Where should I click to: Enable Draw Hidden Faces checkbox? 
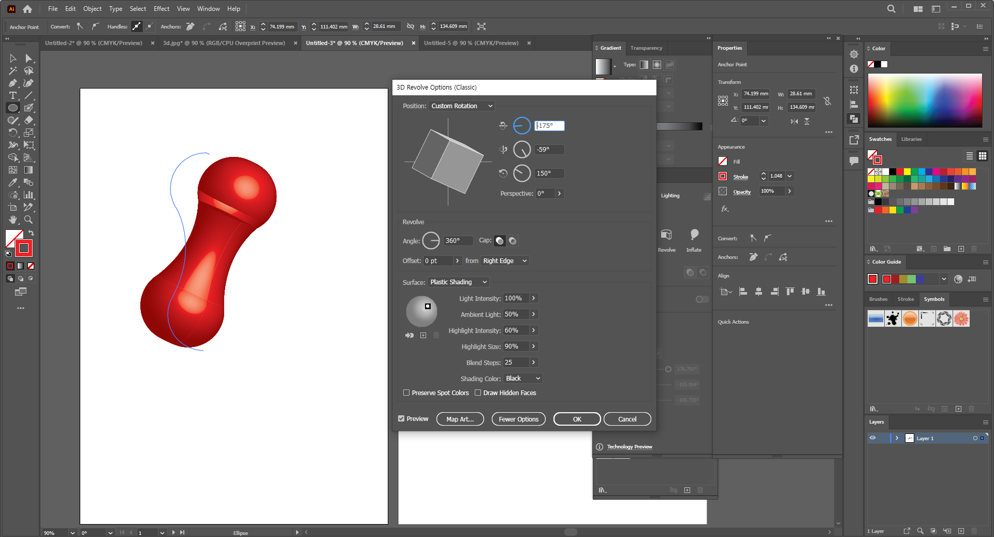478,393
